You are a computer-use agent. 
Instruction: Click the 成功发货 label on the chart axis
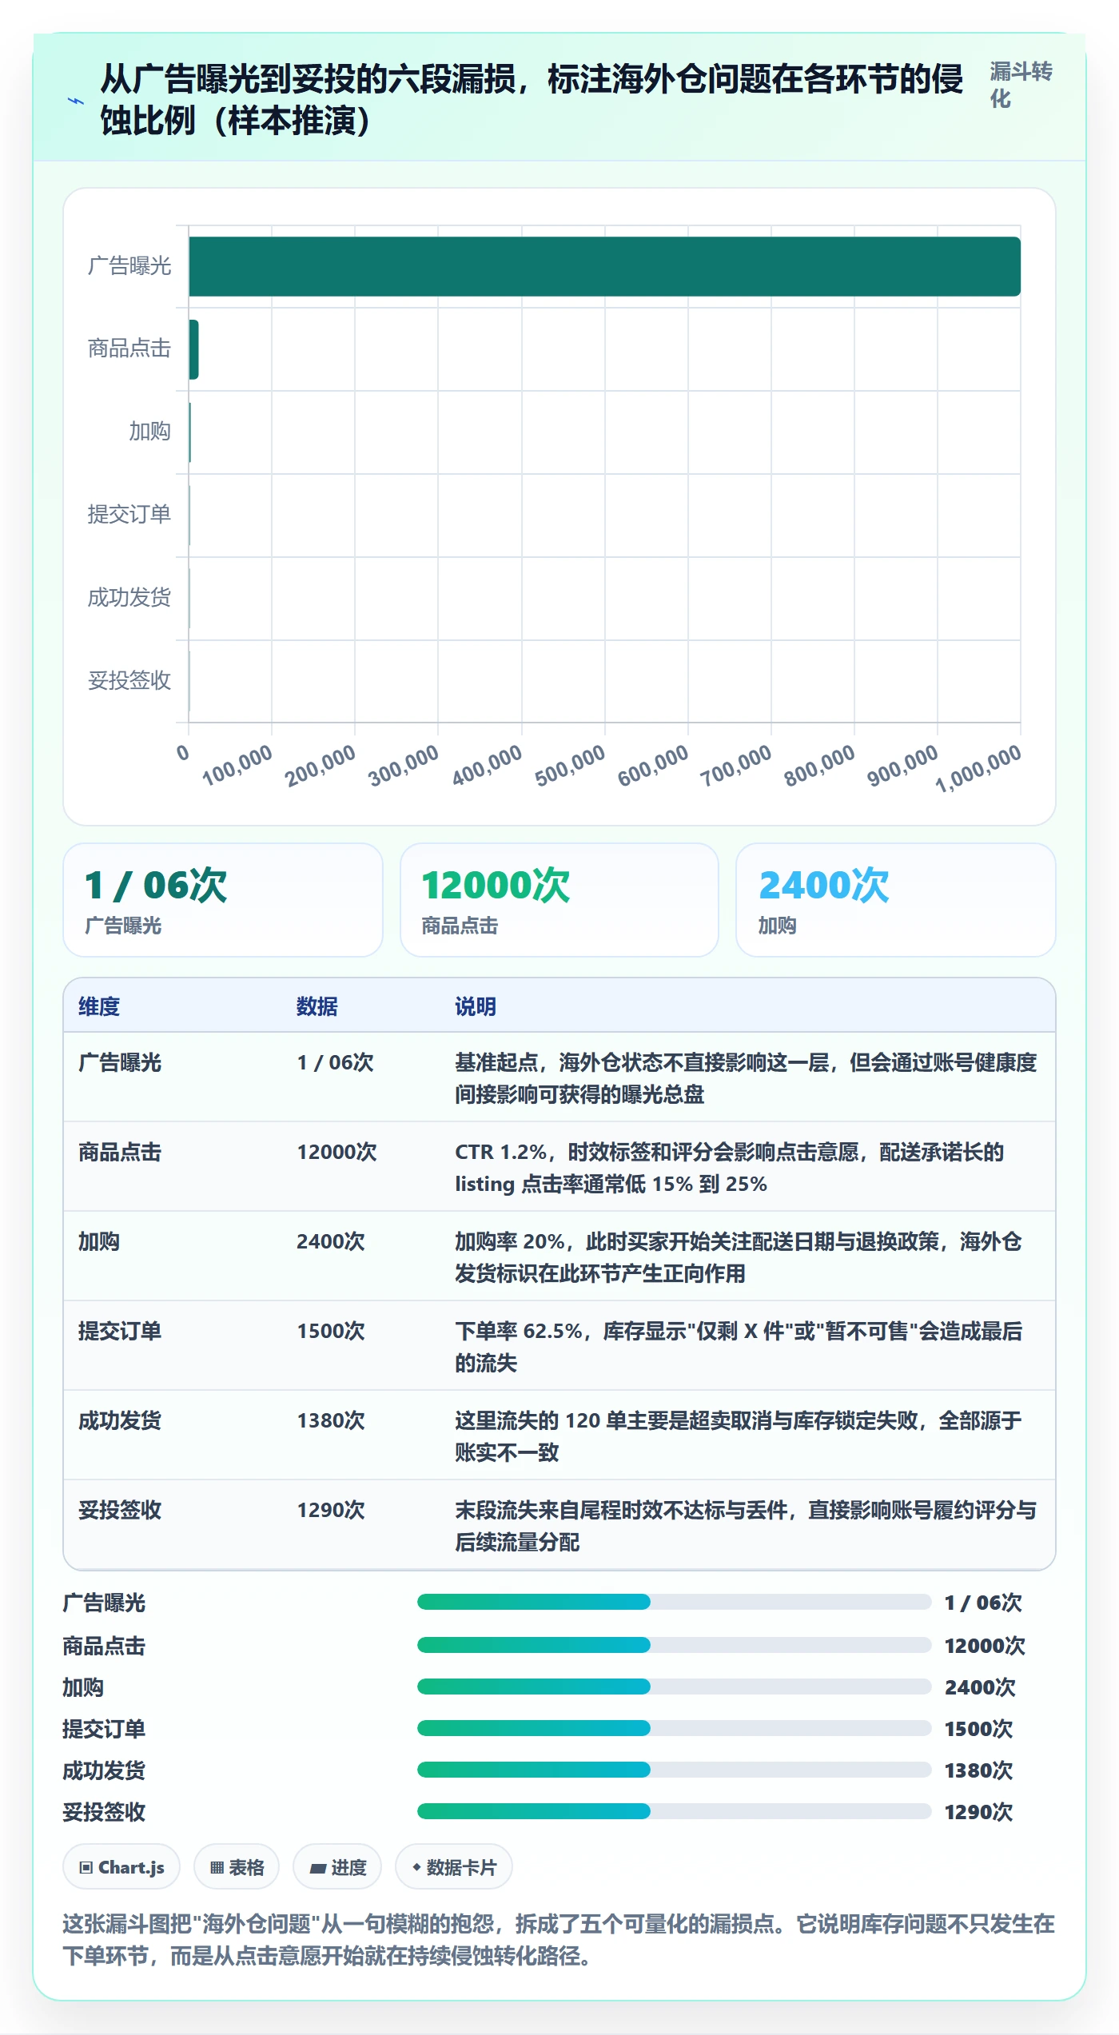129,597
